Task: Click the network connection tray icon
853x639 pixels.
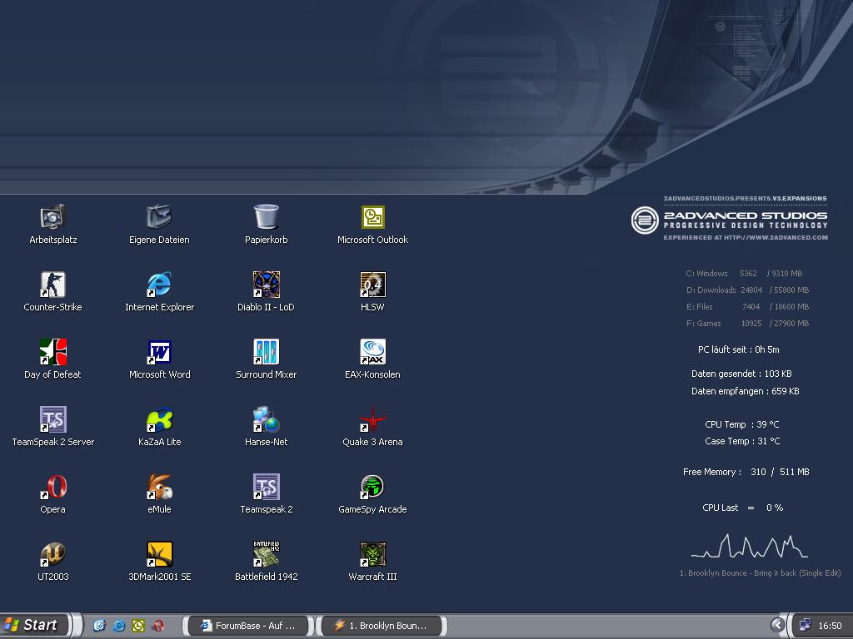Action: click(x=806, y=626)
